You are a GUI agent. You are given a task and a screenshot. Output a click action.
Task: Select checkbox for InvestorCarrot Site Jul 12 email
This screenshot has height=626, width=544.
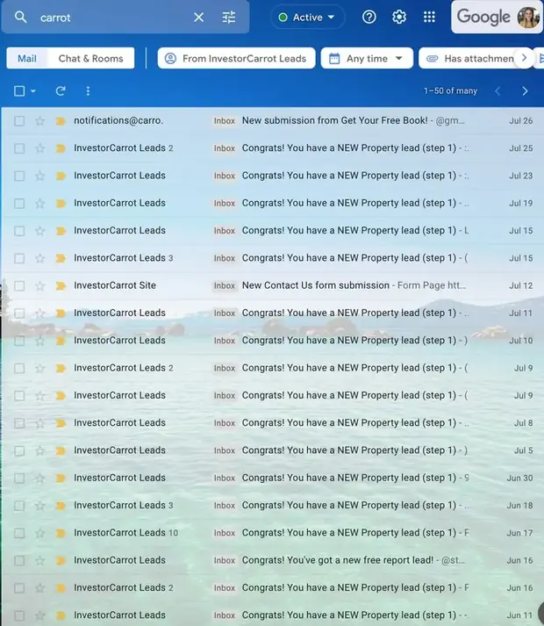point(19,285)
